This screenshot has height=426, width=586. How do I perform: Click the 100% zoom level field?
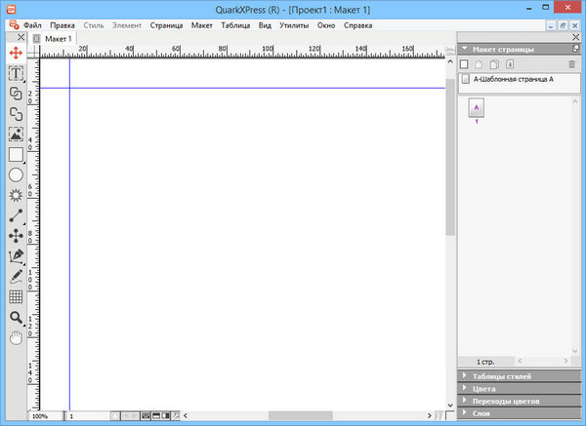[x=41, y=416]
